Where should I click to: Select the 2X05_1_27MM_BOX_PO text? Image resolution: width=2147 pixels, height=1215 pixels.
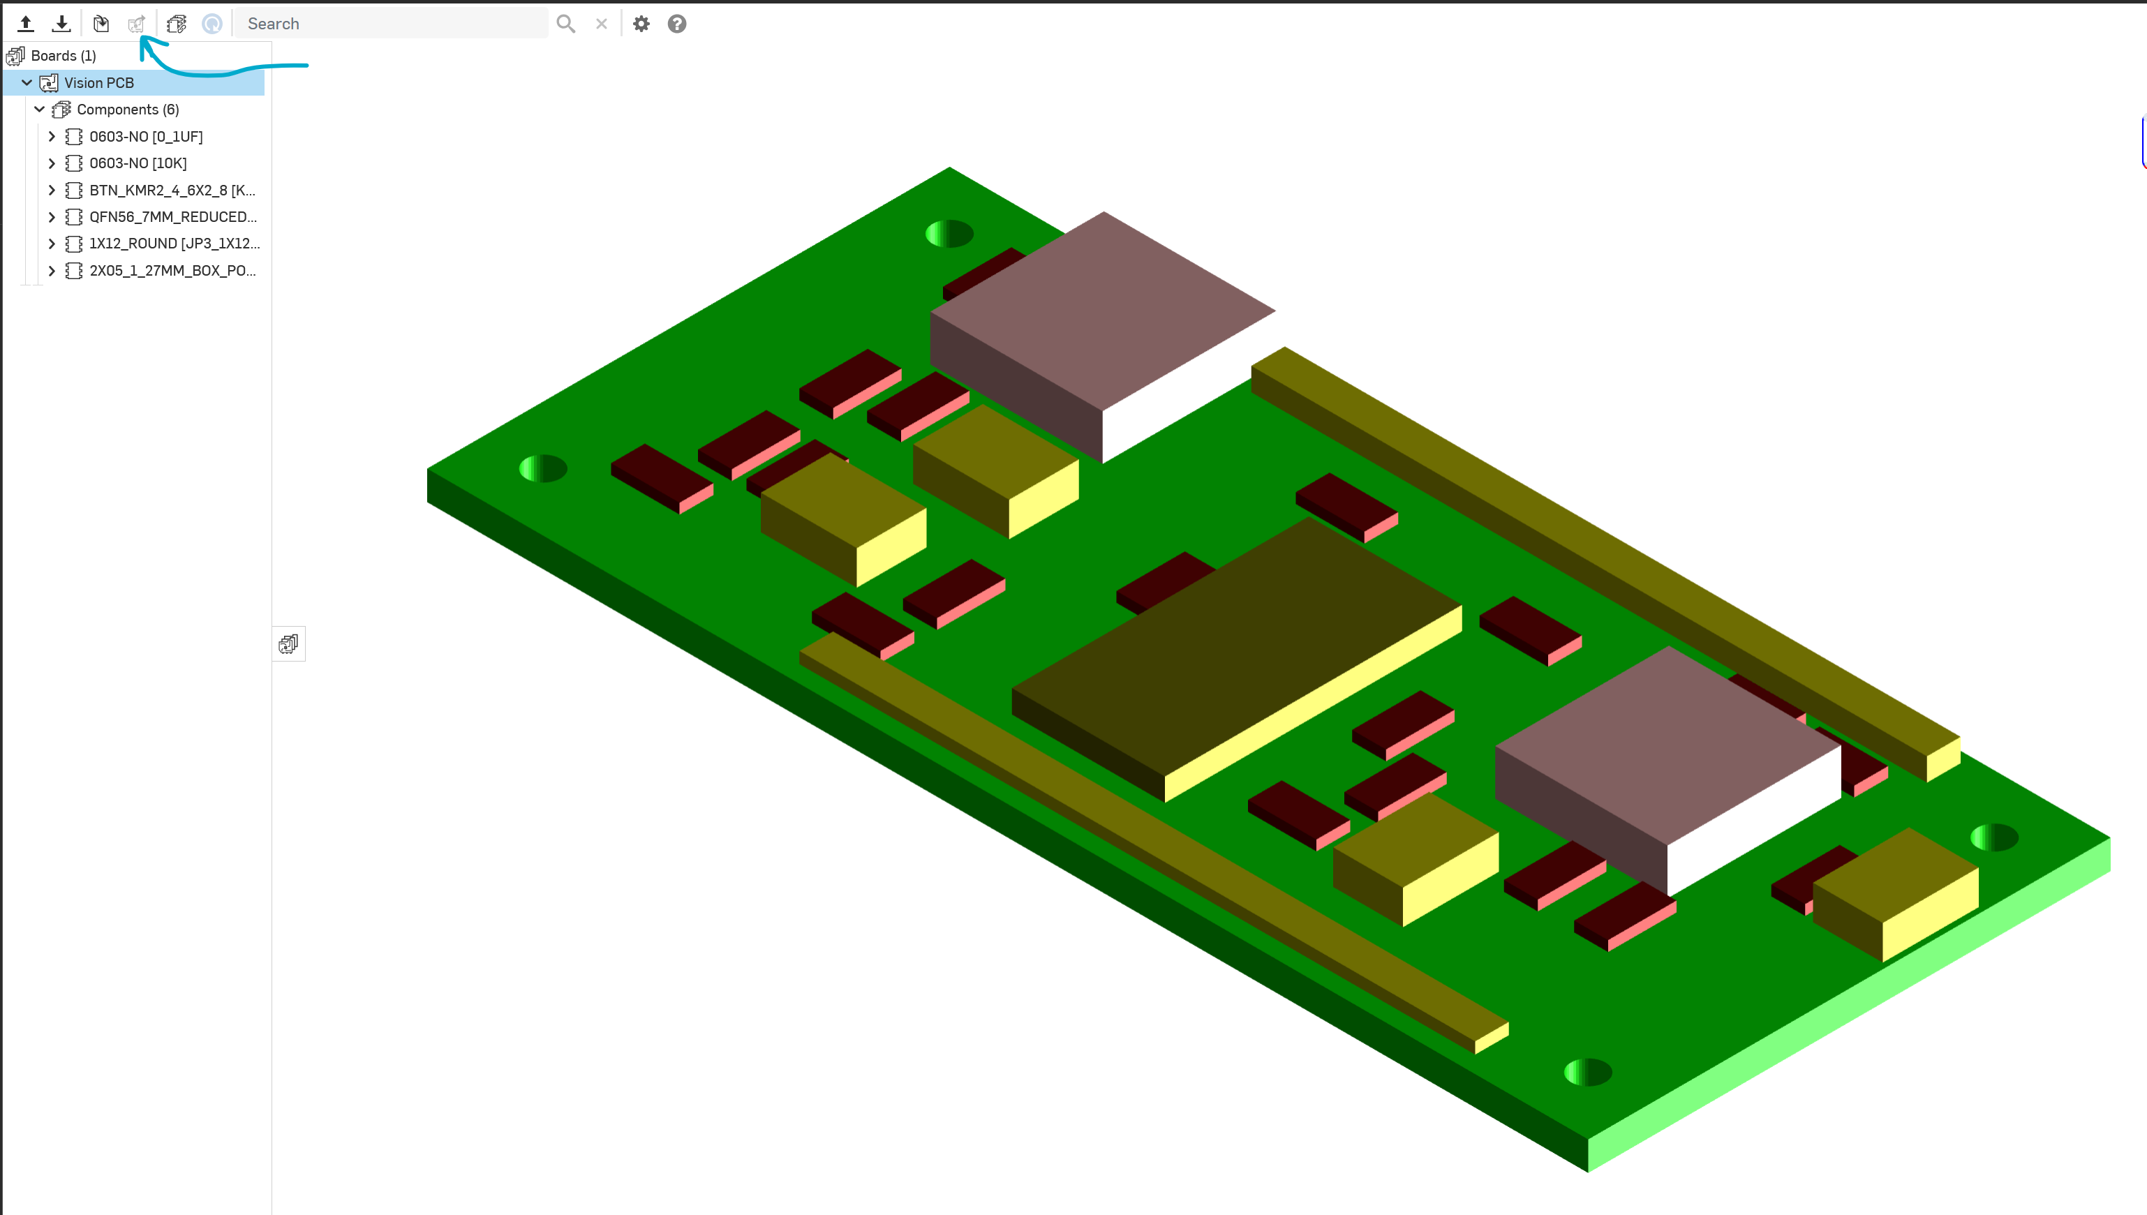(172, 270)
